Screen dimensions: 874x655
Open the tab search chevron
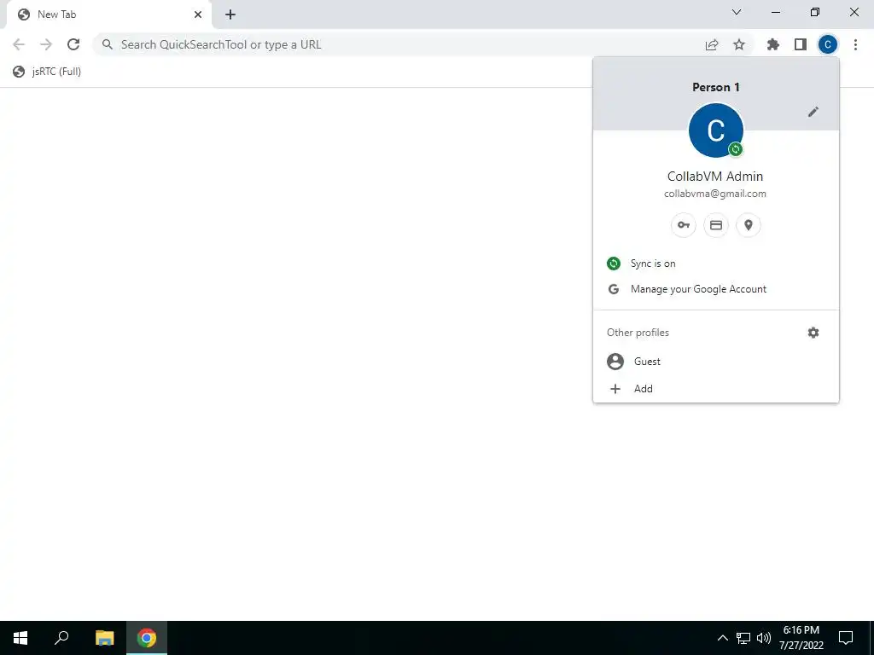pos(737,12)
